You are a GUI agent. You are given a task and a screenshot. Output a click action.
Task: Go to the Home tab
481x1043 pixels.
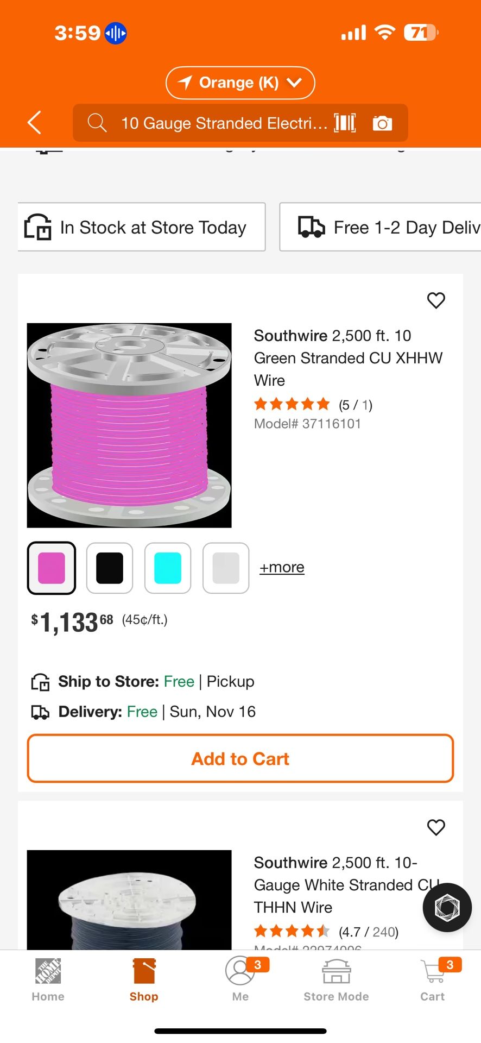pos(48,979)
